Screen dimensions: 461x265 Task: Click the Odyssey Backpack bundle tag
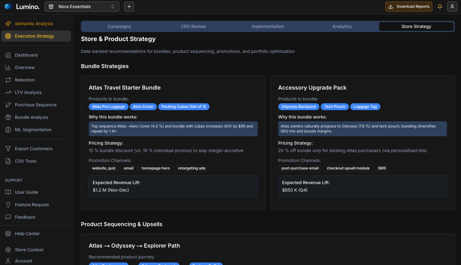point(299,107)
